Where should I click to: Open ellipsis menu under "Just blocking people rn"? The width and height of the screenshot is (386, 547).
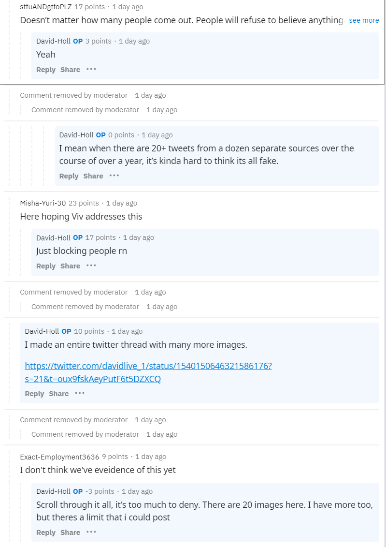click(x=91, y=266)
